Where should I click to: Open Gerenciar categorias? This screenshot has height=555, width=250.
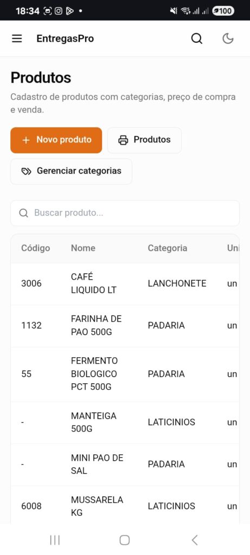(71, 171)
